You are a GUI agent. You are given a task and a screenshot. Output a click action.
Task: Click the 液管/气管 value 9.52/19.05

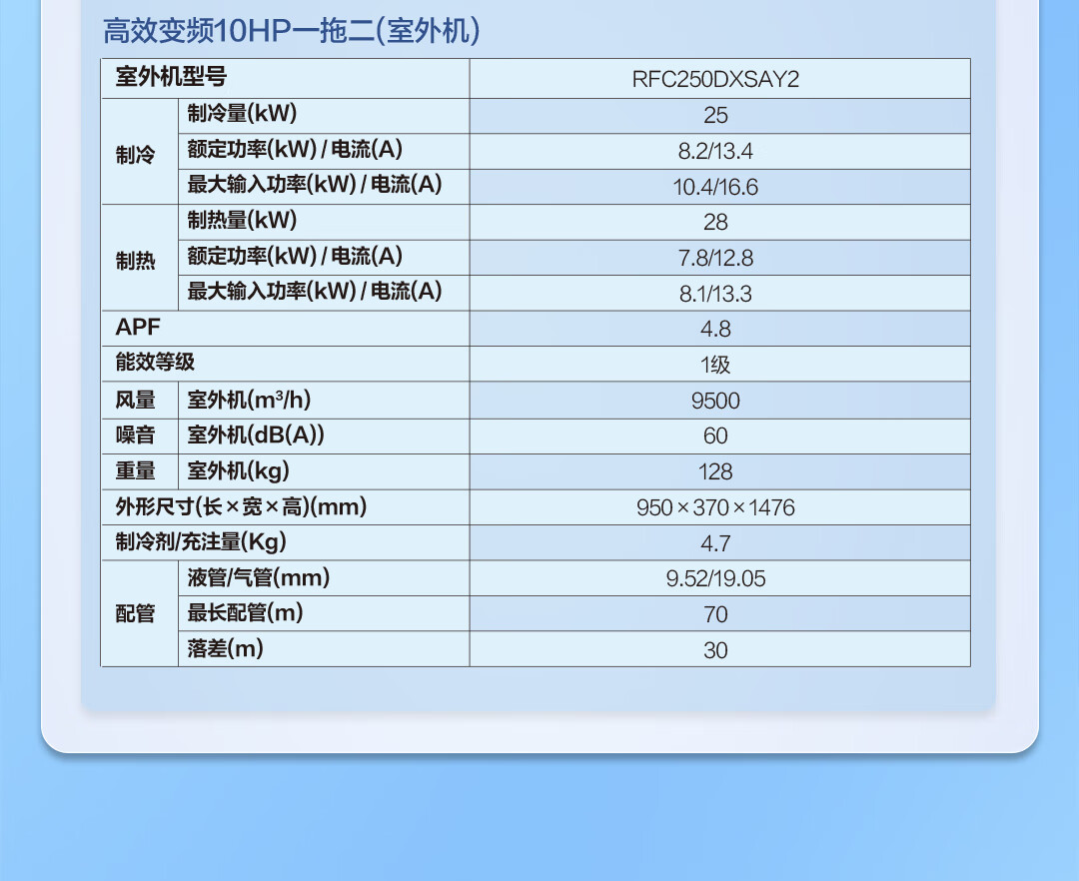pos(715,578)
